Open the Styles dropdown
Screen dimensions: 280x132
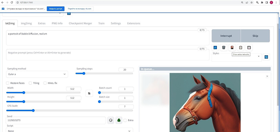[x=237, y=57]
